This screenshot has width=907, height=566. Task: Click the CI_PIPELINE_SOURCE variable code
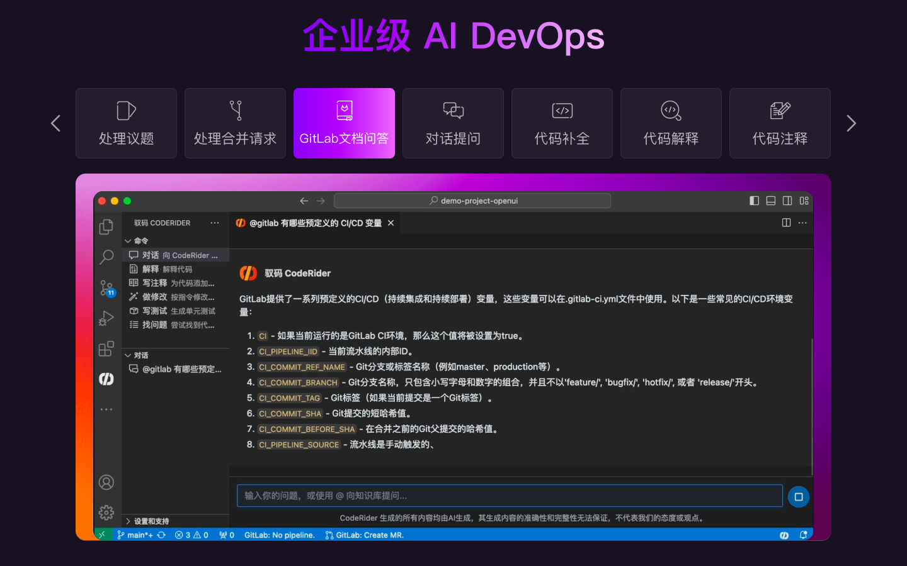point(299,445)
